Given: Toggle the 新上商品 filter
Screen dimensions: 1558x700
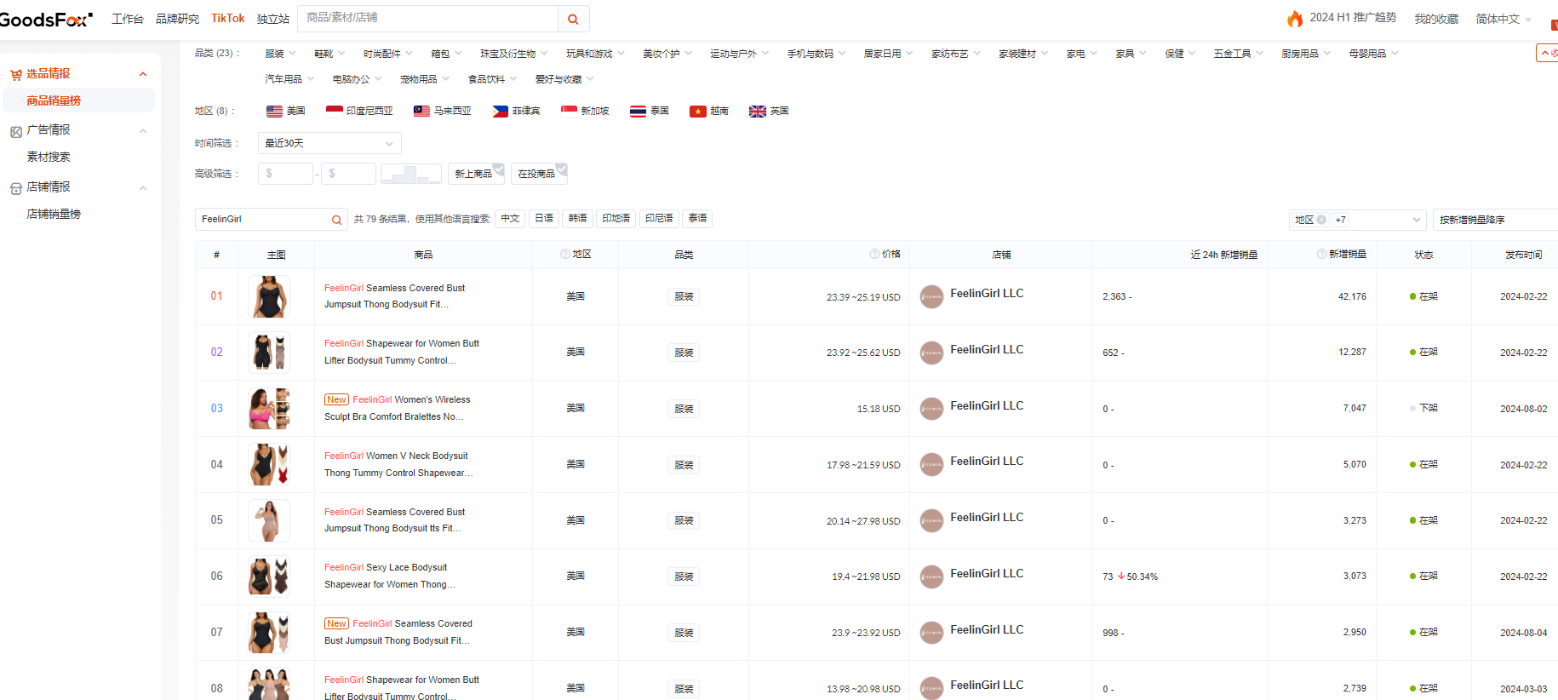Looking at the screenshot, I should click(x=476, y=174).
